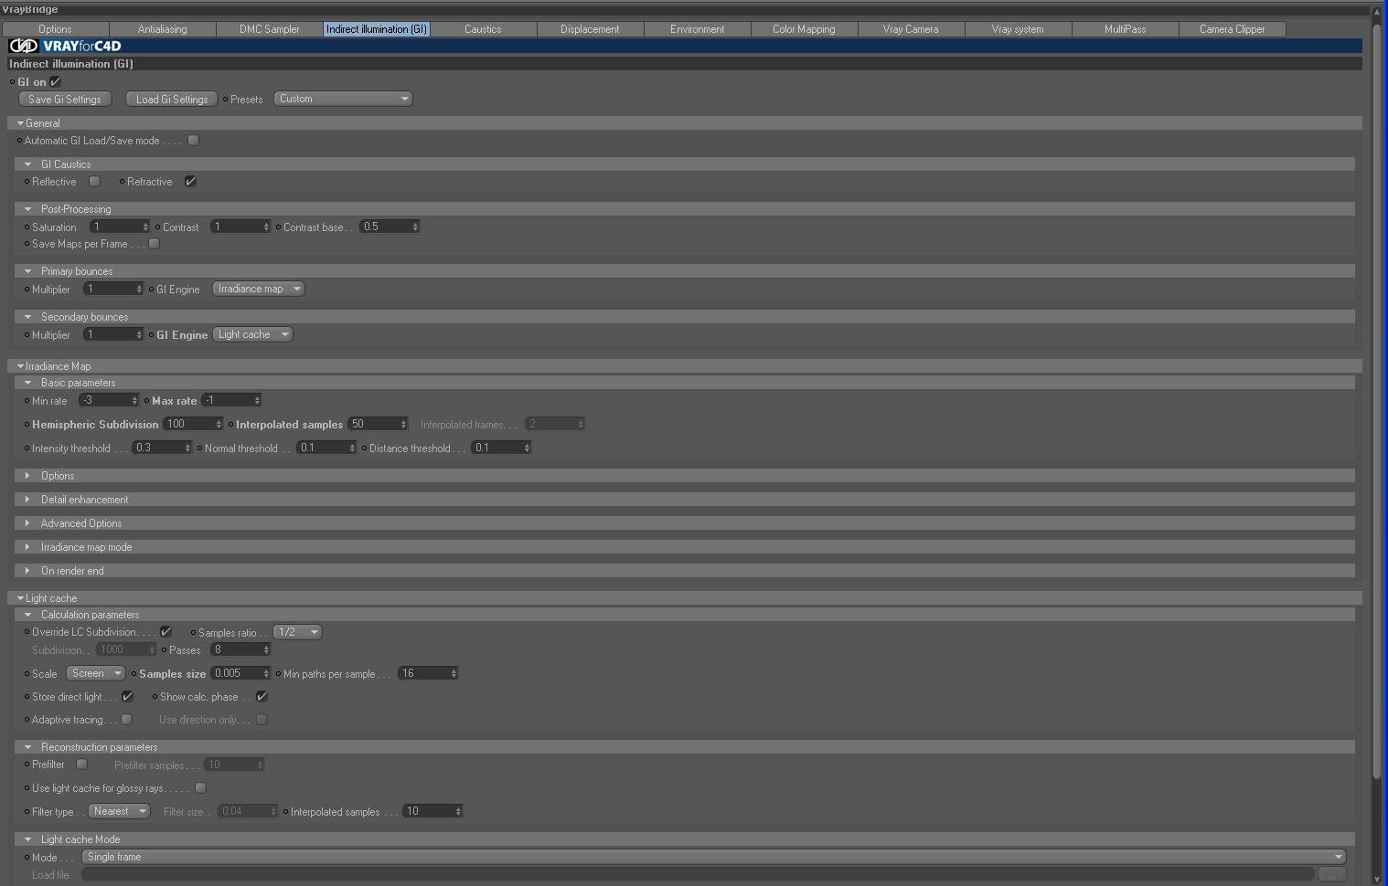Open the Color Mapping tab
1388x886 pixels.
coord(804,29)
